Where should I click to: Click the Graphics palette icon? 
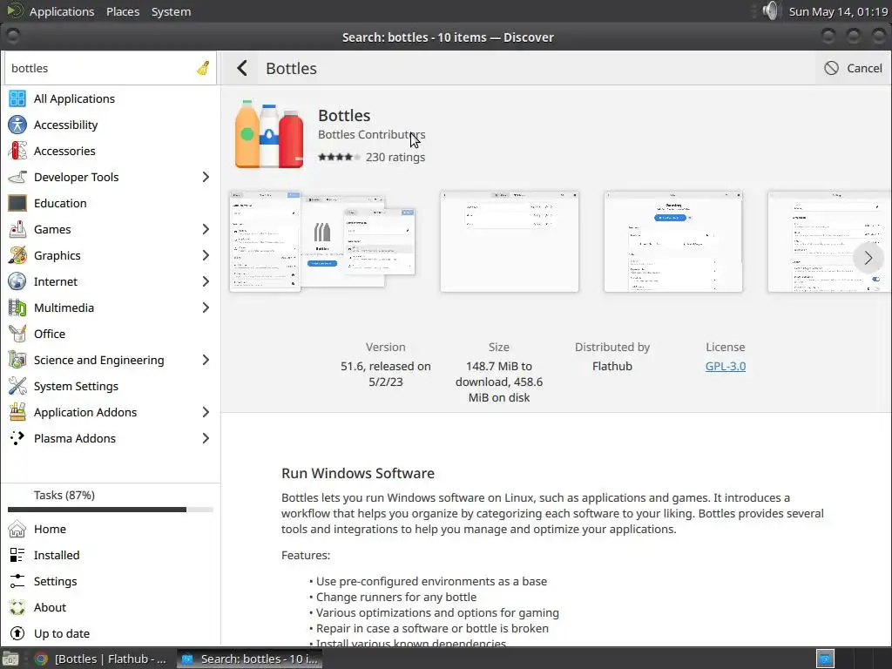(17, 255)
